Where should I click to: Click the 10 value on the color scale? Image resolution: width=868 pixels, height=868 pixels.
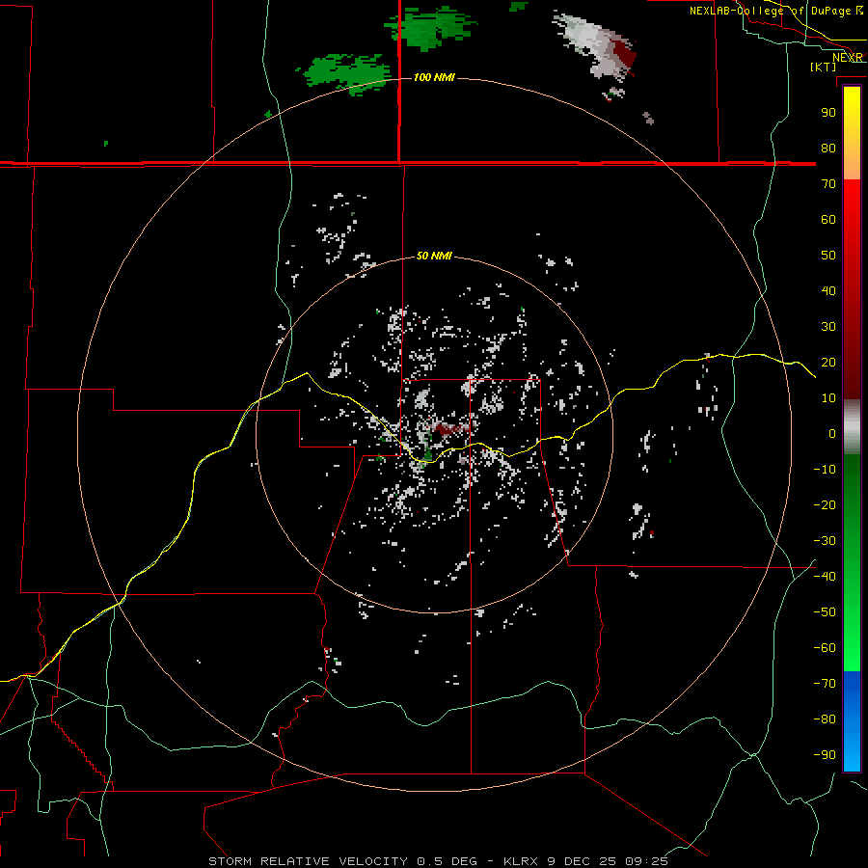[x=828, y=398]
